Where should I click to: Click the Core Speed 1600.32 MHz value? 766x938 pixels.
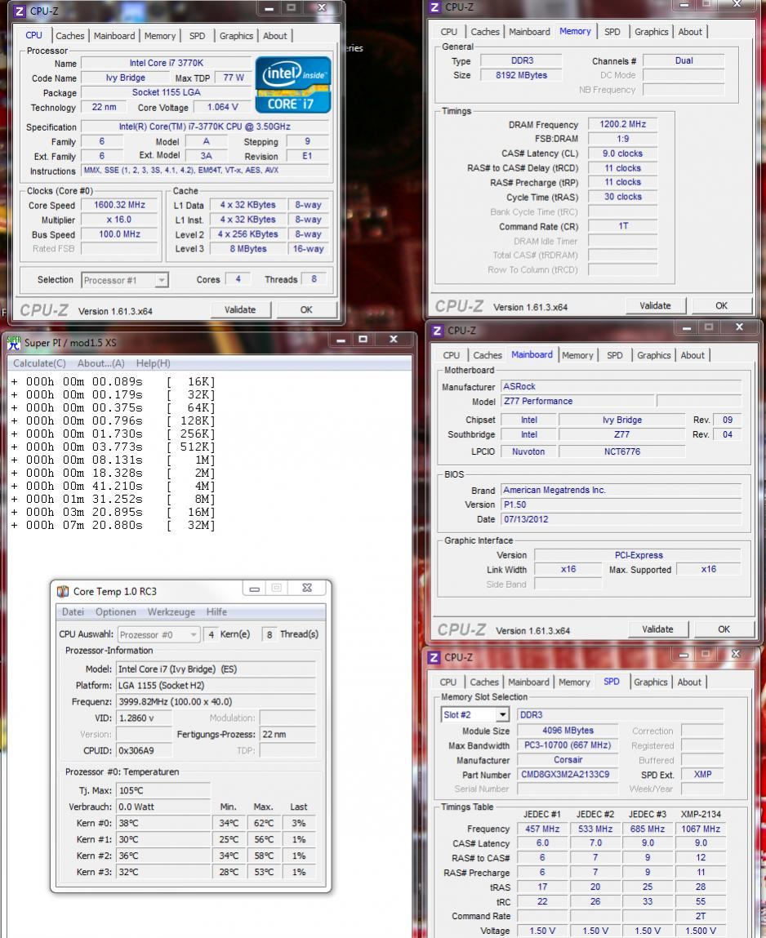[120, 205]
